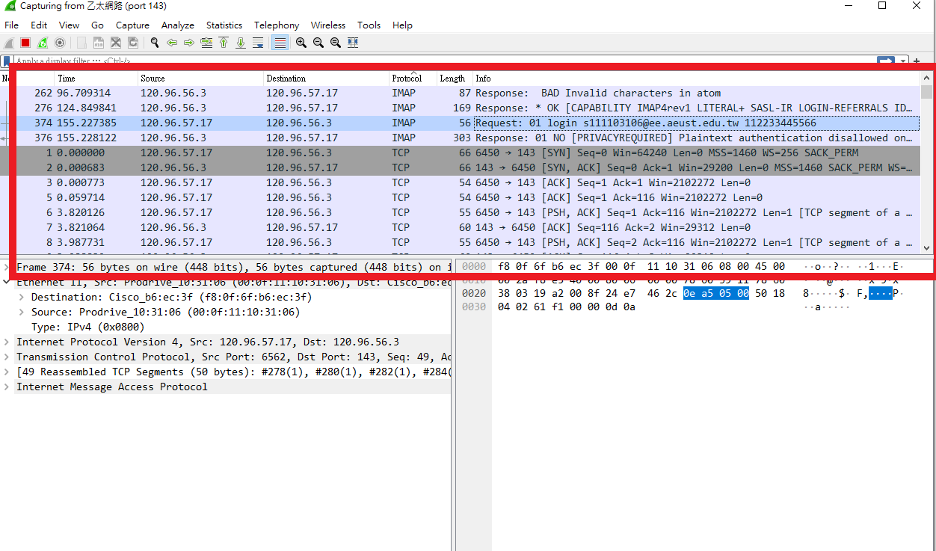The image size is (936, 551).
Task: Stop the running packet capture
Action: pos(25,43)
